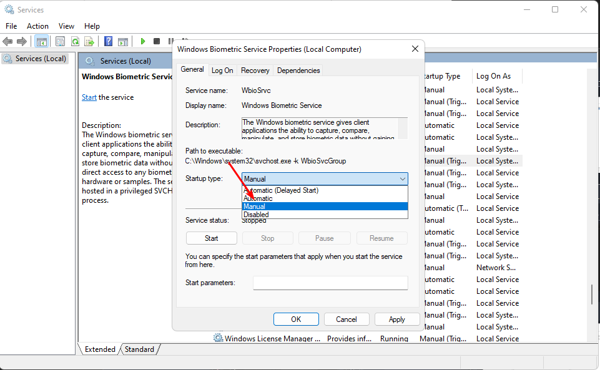Click the greyed Stop button
The width and height of the screenshot is (600, 370).
click(267, 238)
